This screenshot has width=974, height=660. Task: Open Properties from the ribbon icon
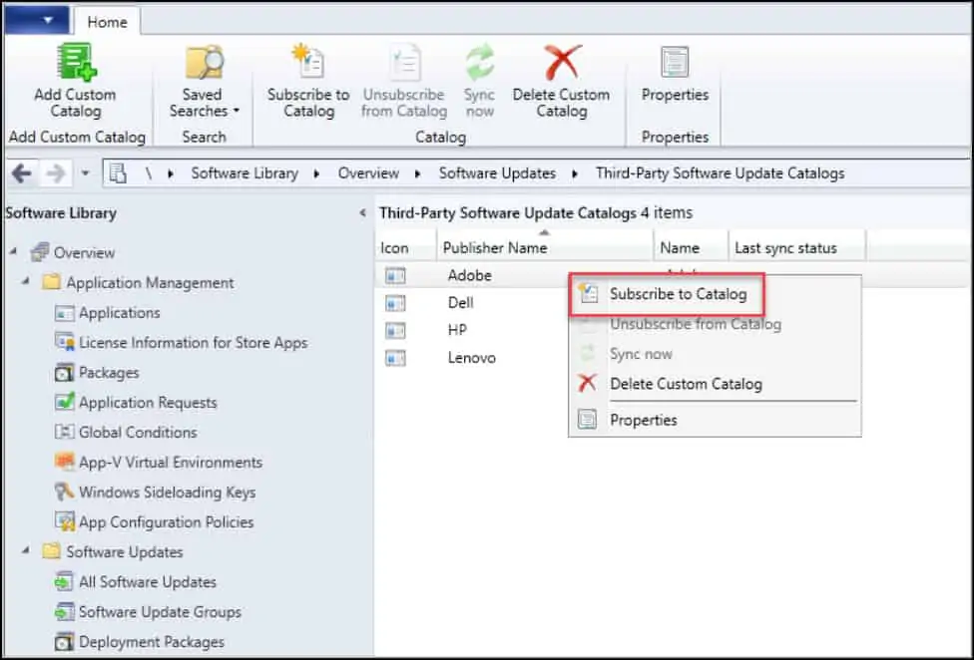click(x=675, y=62)
